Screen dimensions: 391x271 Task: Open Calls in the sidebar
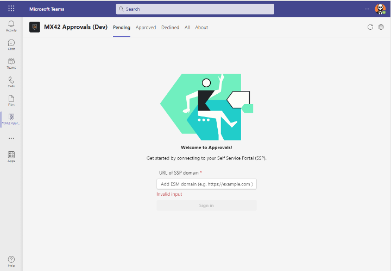(11, 82)
